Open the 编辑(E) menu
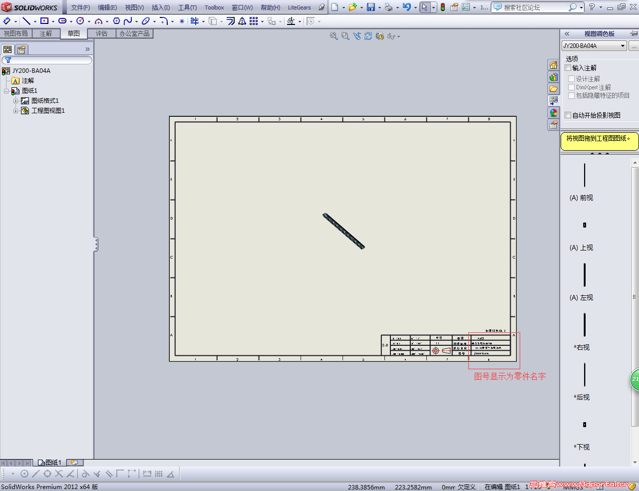 [107, 7]
